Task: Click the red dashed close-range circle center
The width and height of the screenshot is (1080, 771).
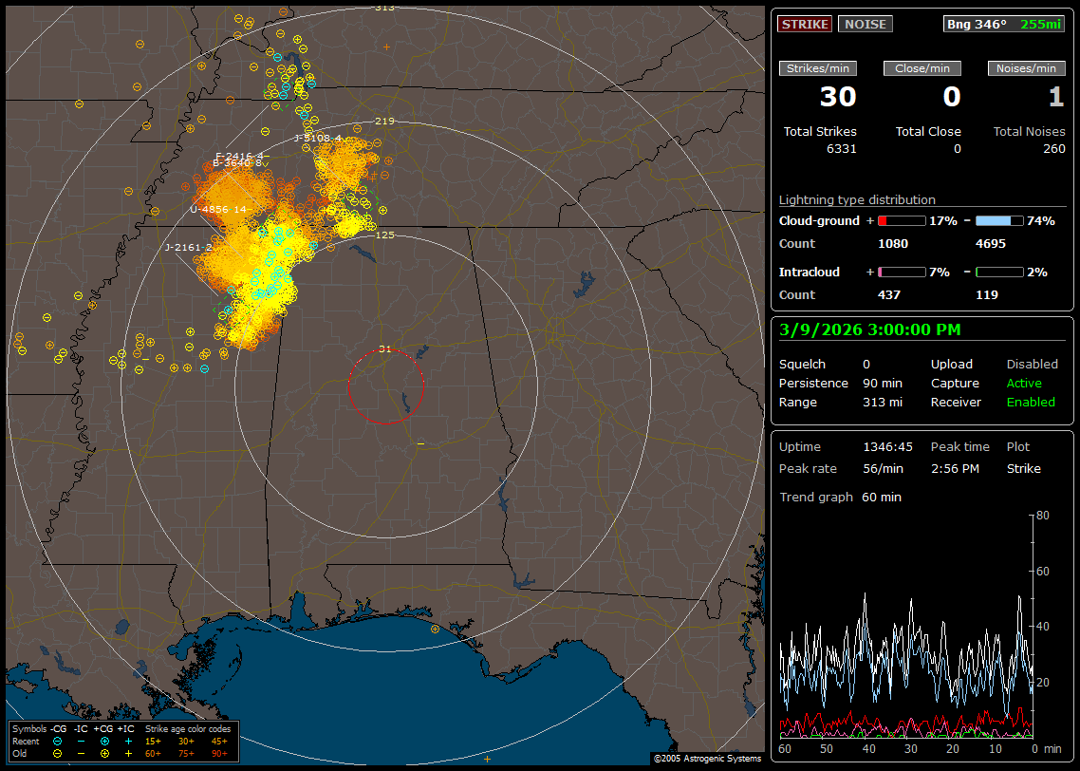Action: (385, 385)
